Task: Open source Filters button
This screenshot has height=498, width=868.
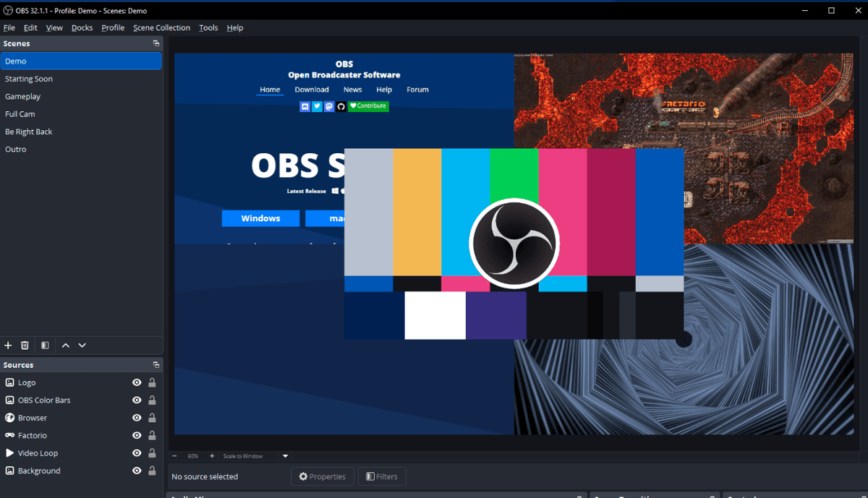Action: click(382, 476)
